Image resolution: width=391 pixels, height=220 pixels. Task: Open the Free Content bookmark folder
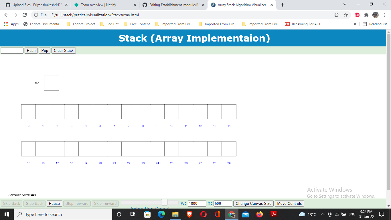(137, 24)
